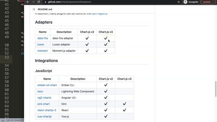Click the omi-chart Chart.js v3 checkmark

coord(124,104)
